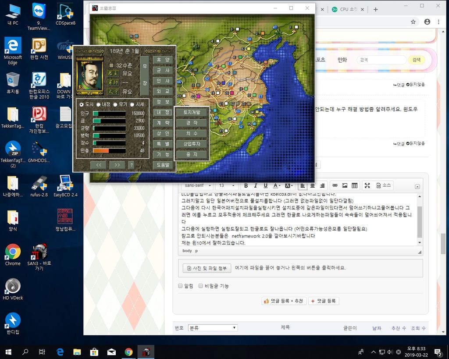Open the 분류 category dropdown
The width and height of the screenshot is (449, 359).
[x=213, y=328]
